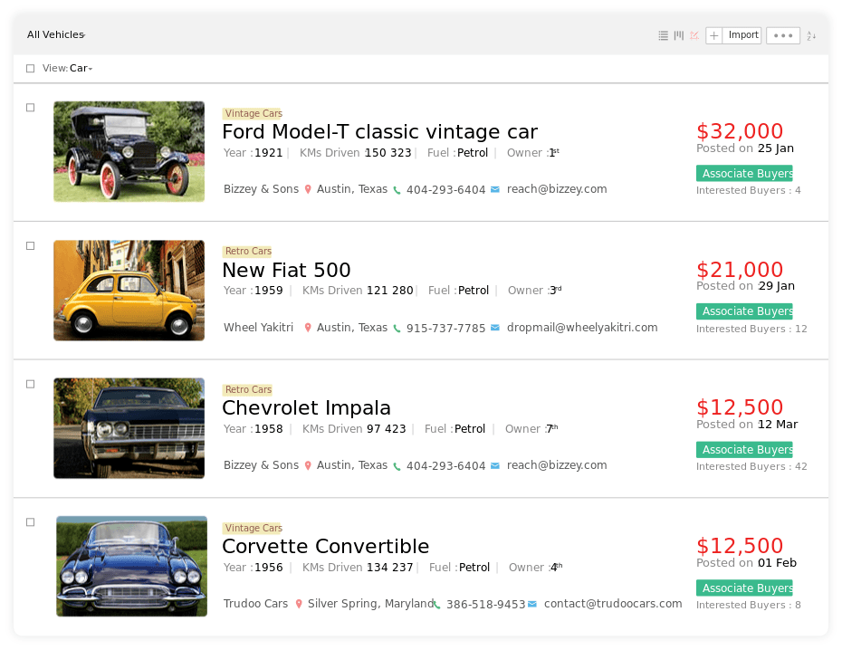Tick the Ford Model-T row checkbox
Viewport: 842px width, 650px height.
30,108
